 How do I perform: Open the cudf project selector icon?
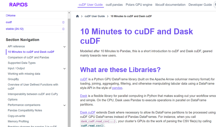63,22
